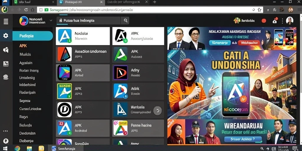Image resolution: width=302 pixels, height=151 pixels.
Task: Click the megaphone icon in left sidebar
Action: [x=6, y=50]
